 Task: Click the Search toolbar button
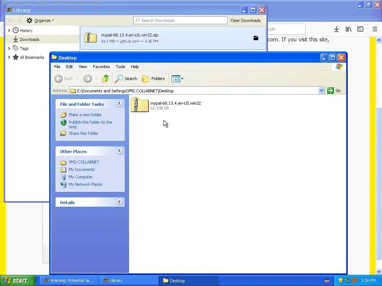(126, 79)
